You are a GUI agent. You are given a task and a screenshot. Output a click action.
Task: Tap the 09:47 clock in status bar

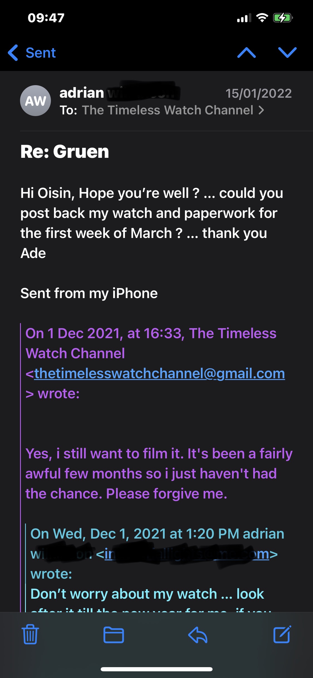click(46, 18)
